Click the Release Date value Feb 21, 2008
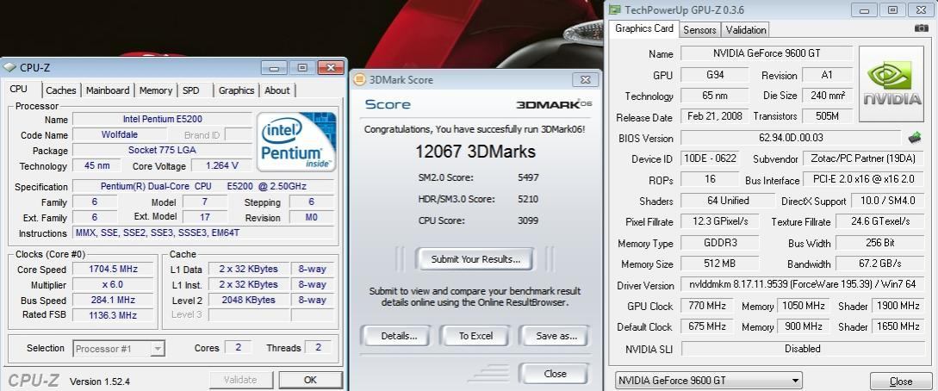938x391 pixels. (714, 116)
